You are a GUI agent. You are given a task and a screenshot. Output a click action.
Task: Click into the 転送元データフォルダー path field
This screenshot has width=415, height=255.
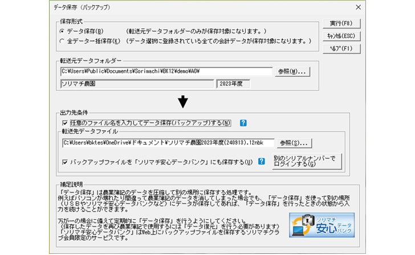[166, 71]
